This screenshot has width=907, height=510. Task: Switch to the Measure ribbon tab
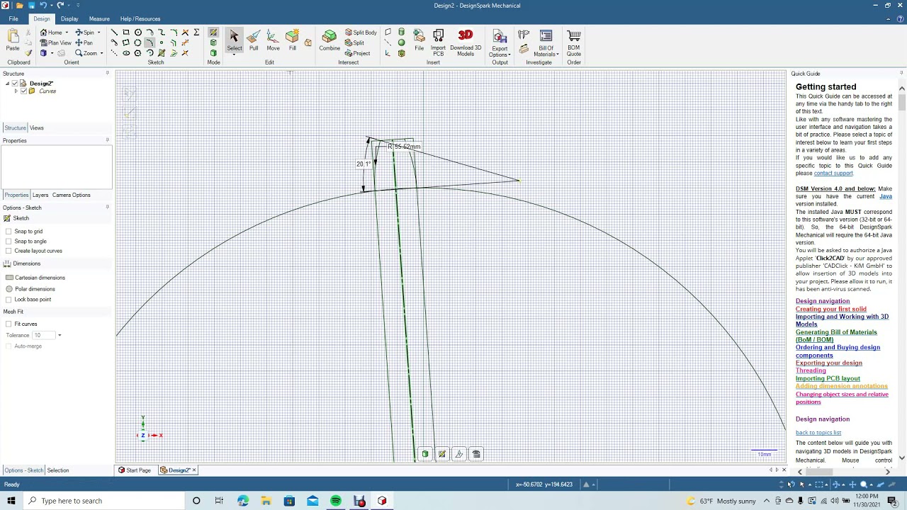(x=99, y=18)
